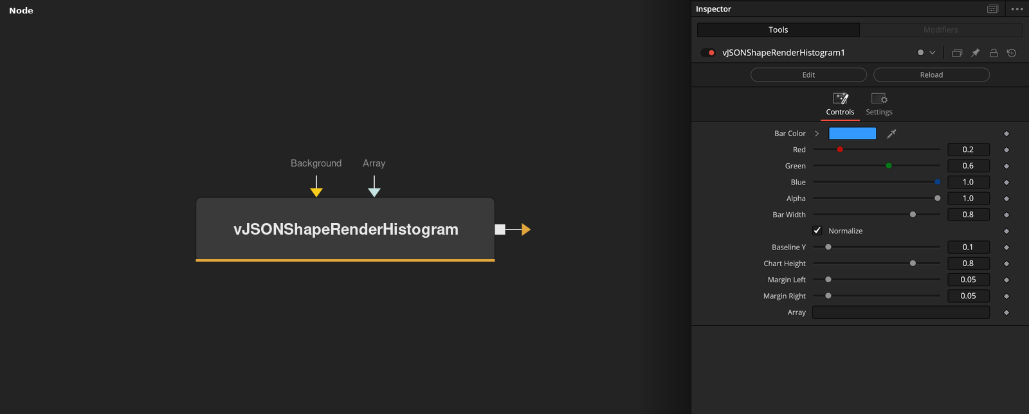Click the Inspector panel layout icon
Screen dimensions: 1029x414
pos(992,9)
